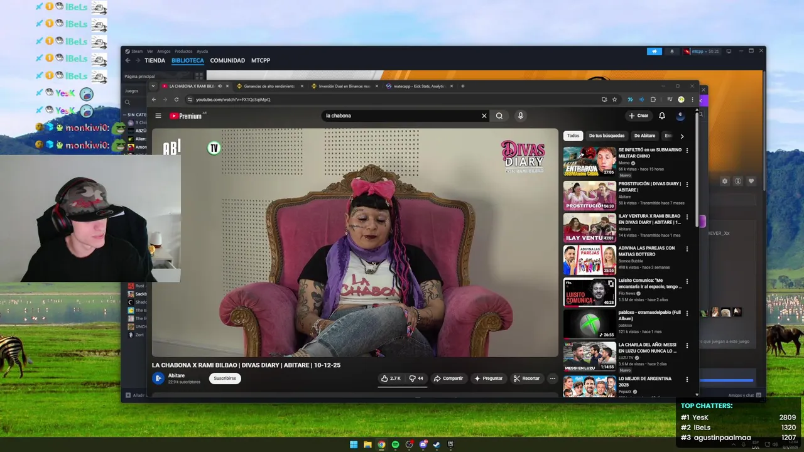Click the Recortar clip button
Image resolution: width=804 pixels, height=452 pixels.
coord(526,379)
